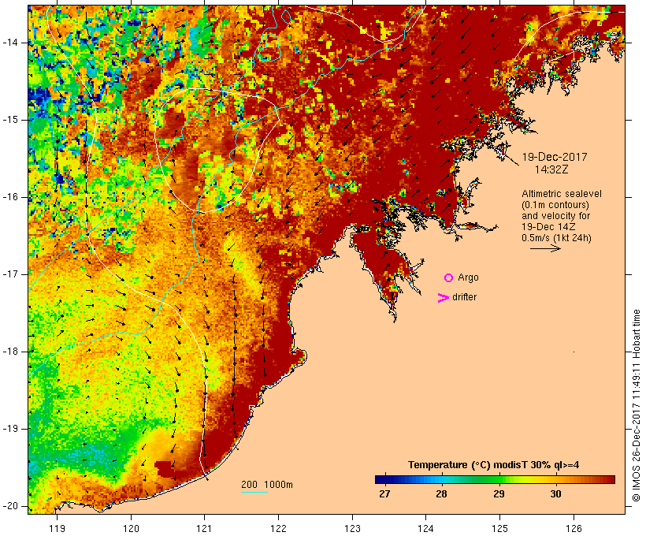Click latitude label '-19'
646x536 pixels.
(10, 429)
